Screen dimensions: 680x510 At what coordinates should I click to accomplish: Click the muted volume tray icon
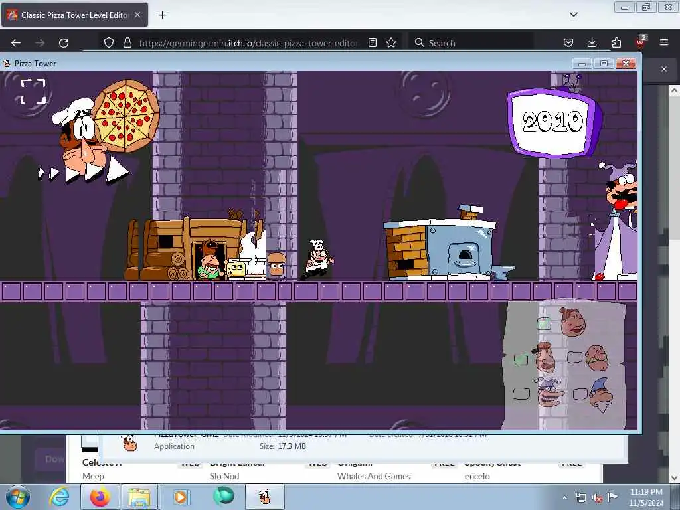point(597,498)
